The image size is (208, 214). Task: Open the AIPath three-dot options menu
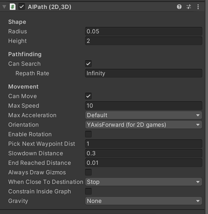pyautogui.click(x=198, y=7)
